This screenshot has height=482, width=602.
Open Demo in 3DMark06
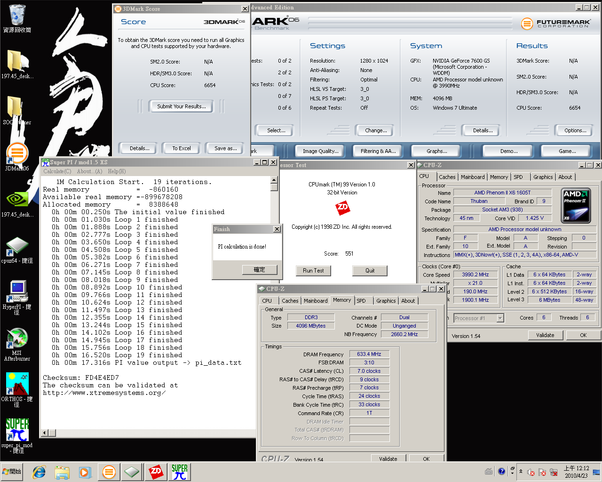click(x=508, y=151)
